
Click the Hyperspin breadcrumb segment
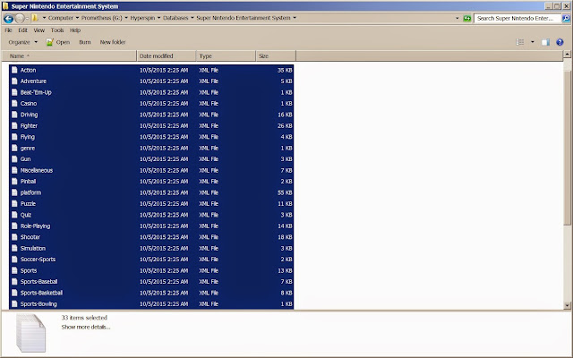click(x=142, y=18)
